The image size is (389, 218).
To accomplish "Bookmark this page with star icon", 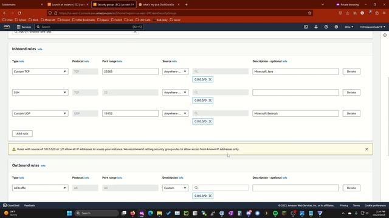I will [x=309, y=13].
